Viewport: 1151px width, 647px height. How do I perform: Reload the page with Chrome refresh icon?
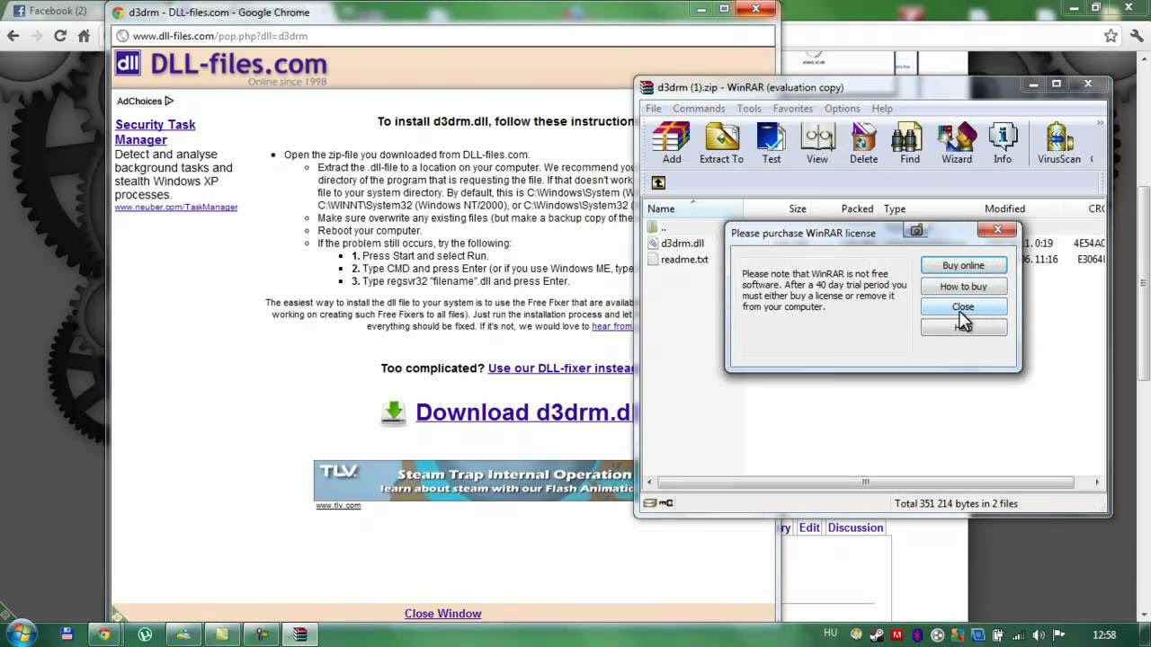pos(60,36)
